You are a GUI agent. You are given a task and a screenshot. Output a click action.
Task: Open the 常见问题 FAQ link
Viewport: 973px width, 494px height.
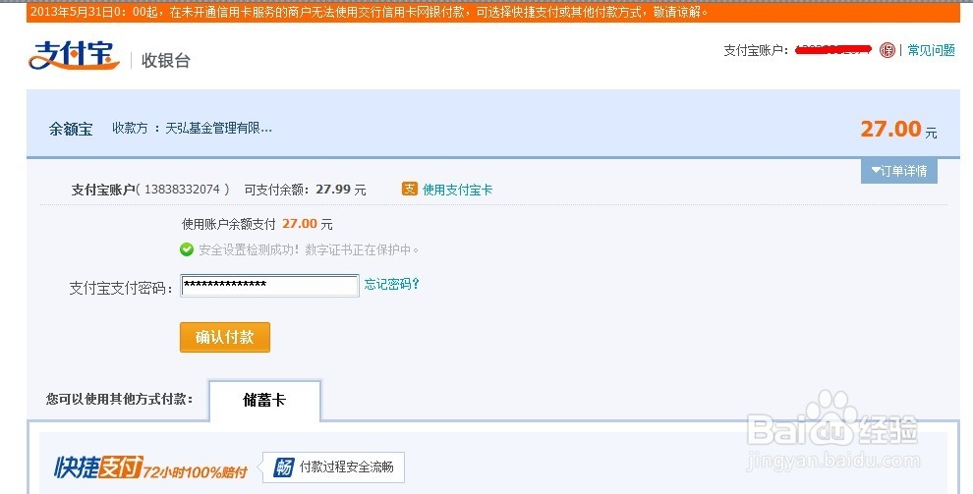point(931,50)
